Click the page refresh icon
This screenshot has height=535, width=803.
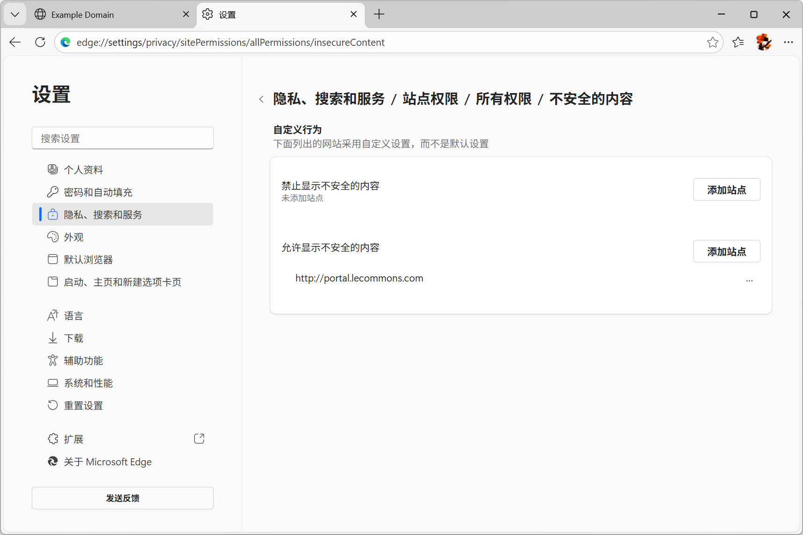tap(40, 42)
